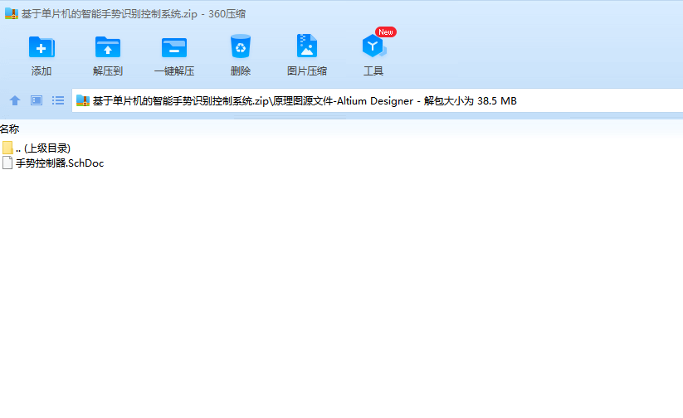The image size is (683, 418).
Task: Click the SchDoc document file icon
Action: coord(7,163)
